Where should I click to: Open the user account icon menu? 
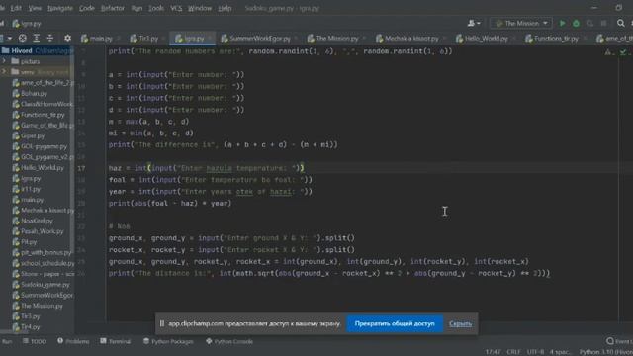click(474, 24)
